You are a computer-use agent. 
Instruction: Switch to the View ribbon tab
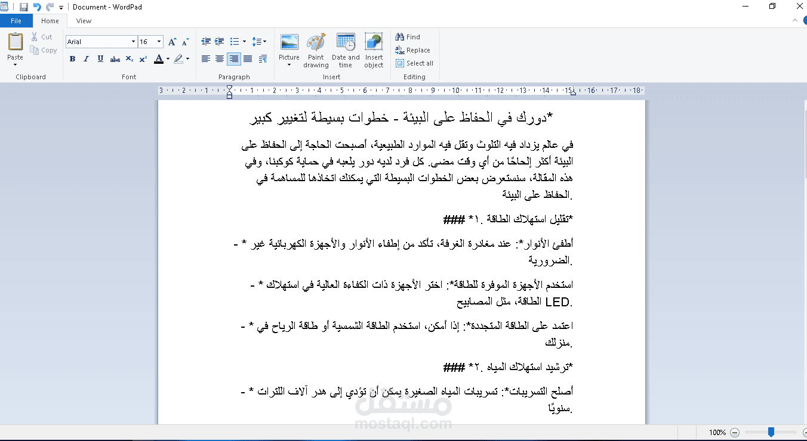[84, 21]
